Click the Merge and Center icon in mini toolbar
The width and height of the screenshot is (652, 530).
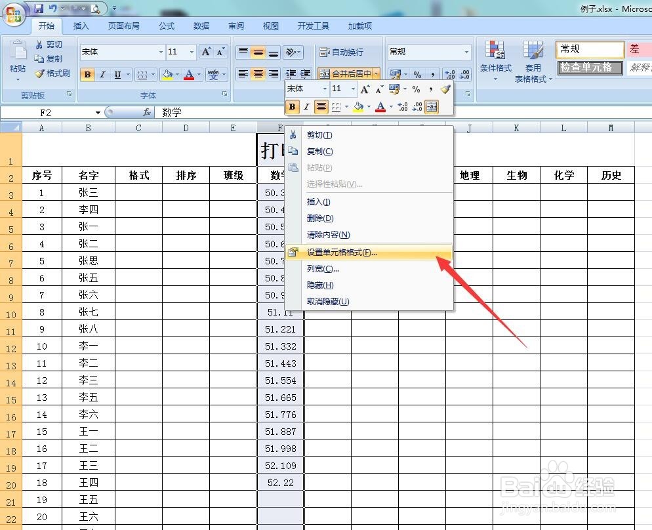432,106
